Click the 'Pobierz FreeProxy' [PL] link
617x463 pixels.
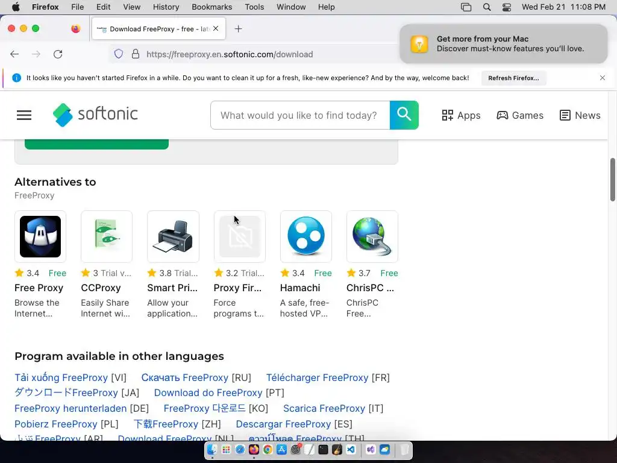(56, 424)
